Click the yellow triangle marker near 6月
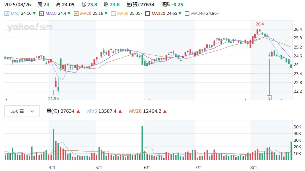Image resolution: width=305 pixels, height=171 pixels. 149,100
